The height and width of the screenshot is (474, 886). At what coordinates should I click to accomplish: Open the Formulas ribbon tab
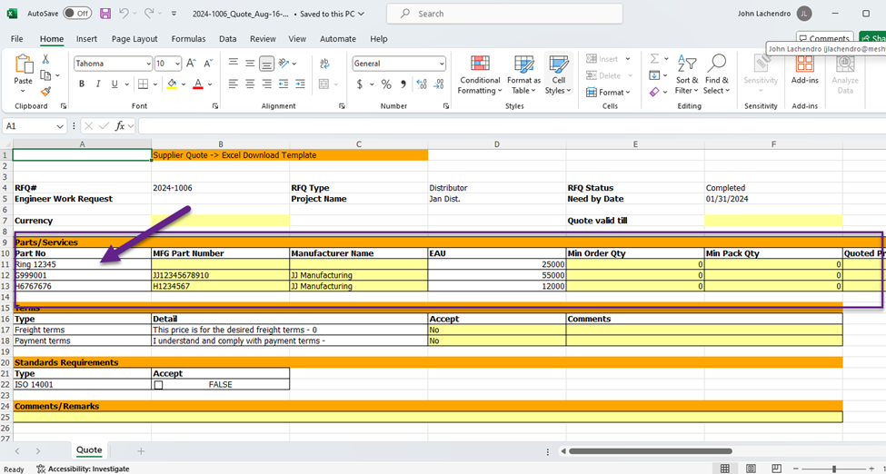pos(188,39)
